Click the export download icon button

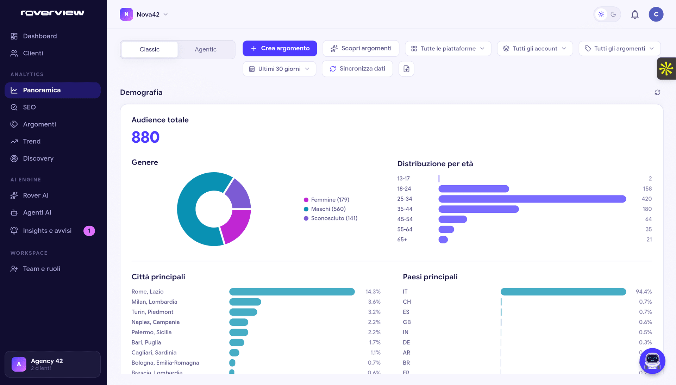click(x=406, y=69)
